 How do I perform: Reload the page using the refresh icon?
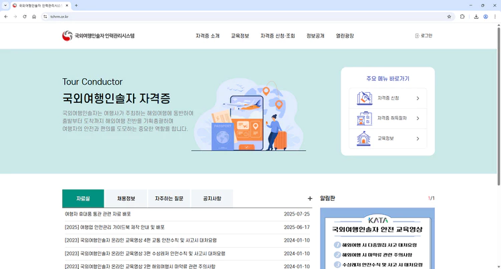(x=24, y=16)
